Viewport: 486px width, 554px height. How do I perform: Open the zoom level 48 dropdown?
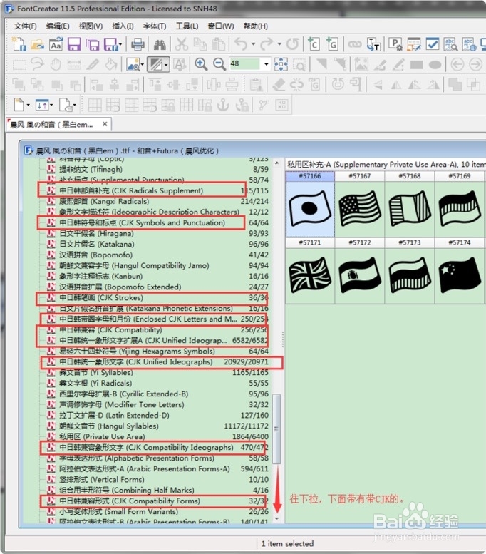[x=266, y=64]
